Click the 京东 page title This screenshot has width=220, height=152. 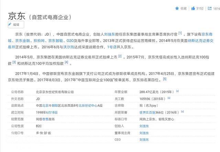click(17, 16)
